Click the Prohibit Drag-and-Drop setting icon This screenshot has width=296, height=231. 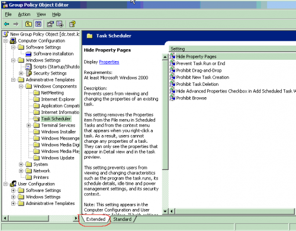pos(172,70)
